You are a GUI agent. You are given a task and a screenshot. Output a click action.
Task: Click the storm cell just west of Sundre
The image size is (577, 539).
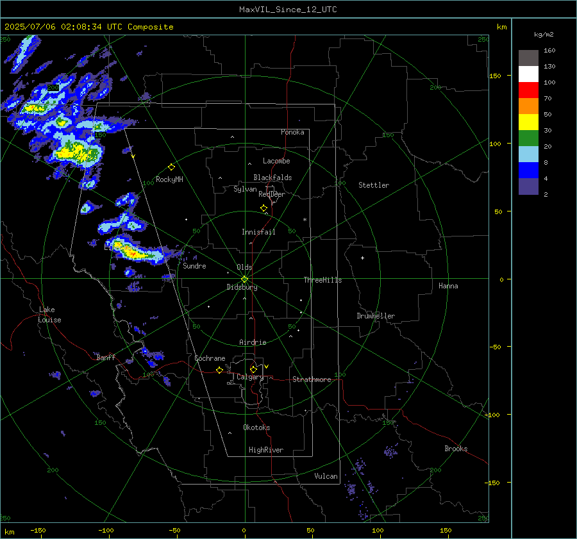point(135,251)
